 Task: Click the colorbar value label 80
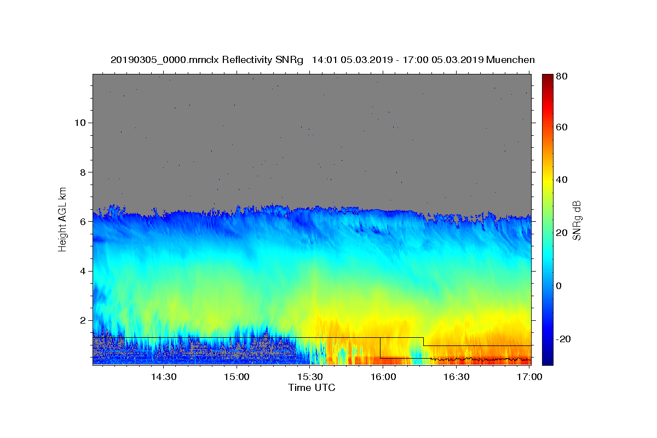(x=562, y=76)
